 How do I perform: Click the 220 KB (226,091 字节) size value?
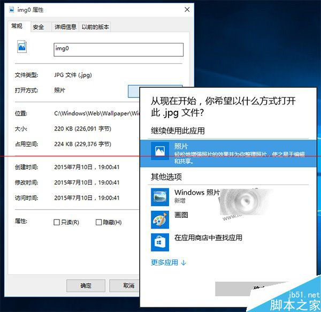click(83, 129)
